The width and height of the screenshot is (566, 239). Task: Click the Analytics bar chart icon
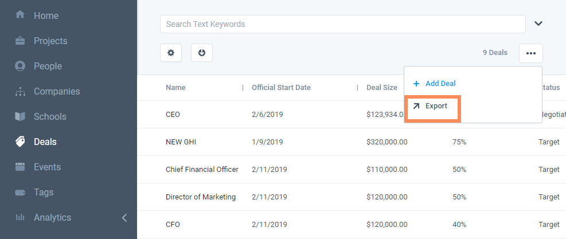(20, 217)
